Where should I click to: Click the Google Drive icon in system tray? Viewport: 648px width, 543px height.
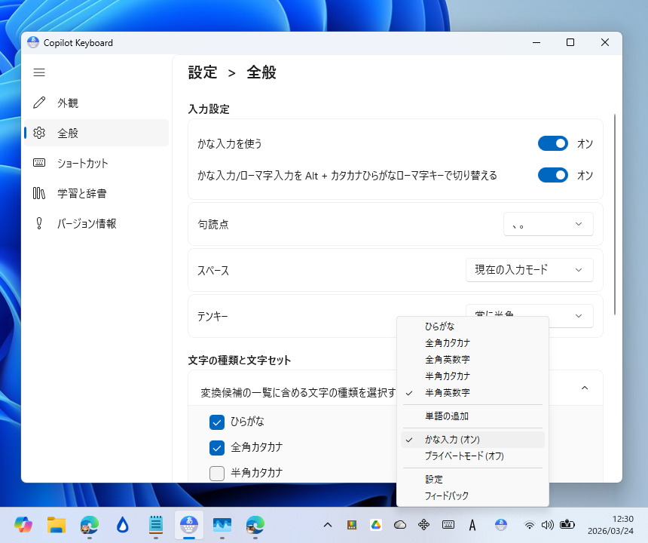coord(377,525)
